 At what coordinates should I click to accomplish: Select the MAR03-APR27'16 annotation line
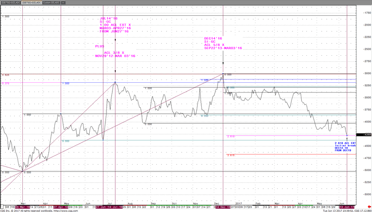pyautogui.click(x=115, y=28)
